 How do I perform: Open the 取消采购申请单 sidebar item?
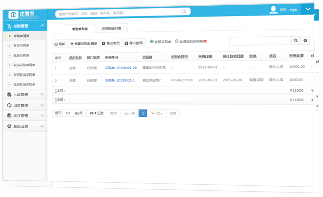tap(25, 65)
